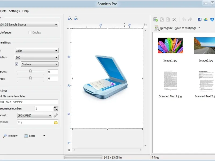
Task: Share to Facebook icon
Action: [x=199, y=19]
